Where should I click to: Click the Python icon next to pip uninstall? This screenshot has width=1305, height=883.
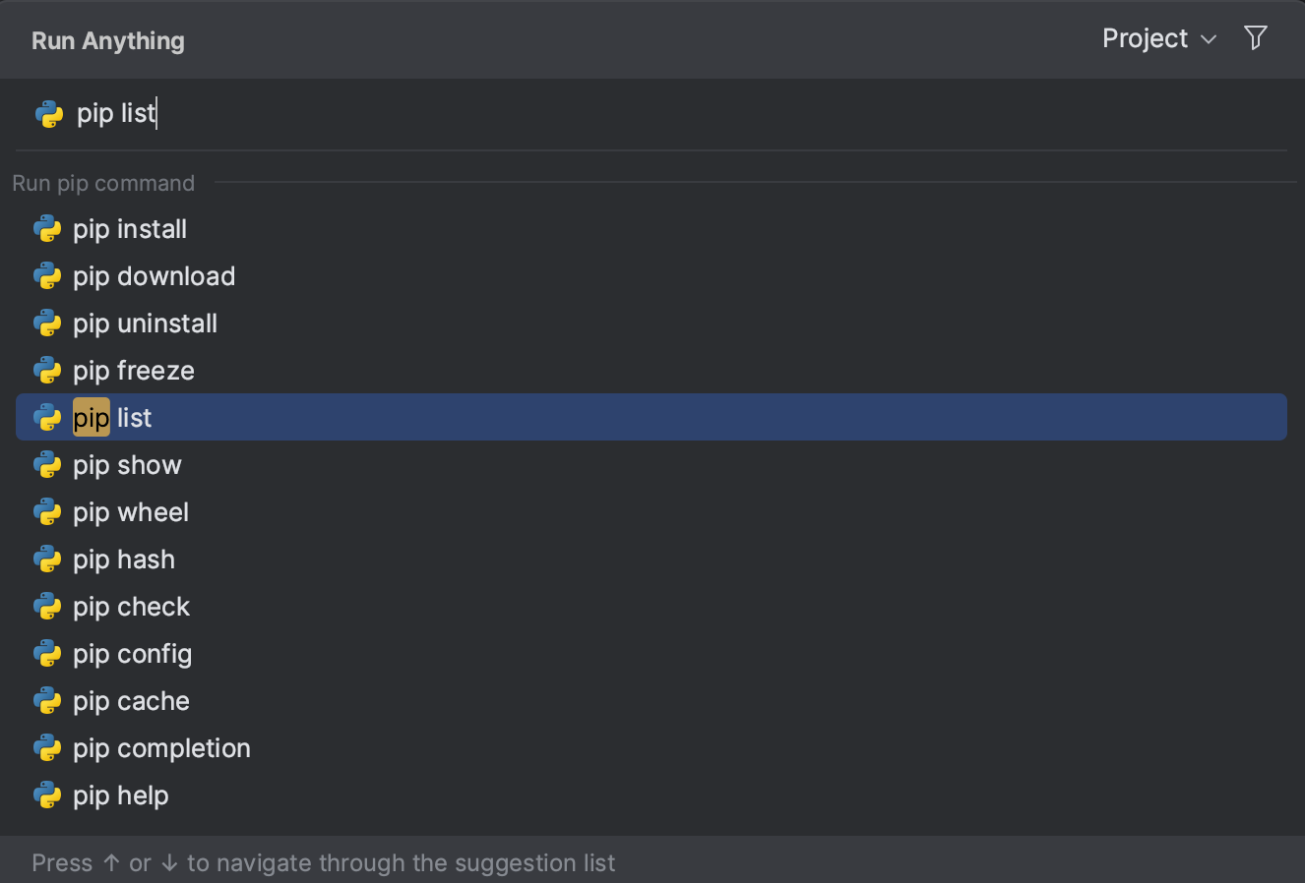(x=47, y=323)
